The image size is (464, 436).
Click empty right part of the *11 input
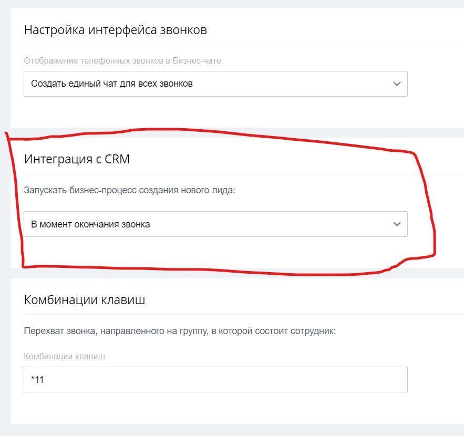pyautogui.click(x=315, y=379)
